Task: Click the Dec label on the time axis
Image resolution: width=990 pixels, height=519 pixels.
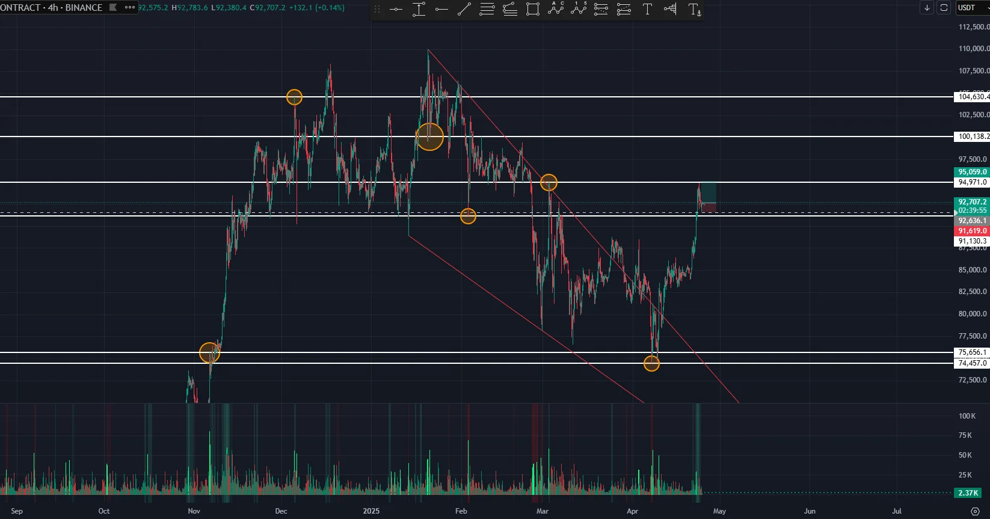Action: click(x=281, y=511)
